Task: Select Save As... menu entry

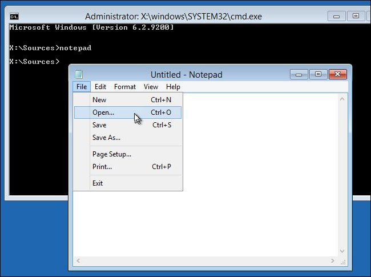Action: (128, 138)
